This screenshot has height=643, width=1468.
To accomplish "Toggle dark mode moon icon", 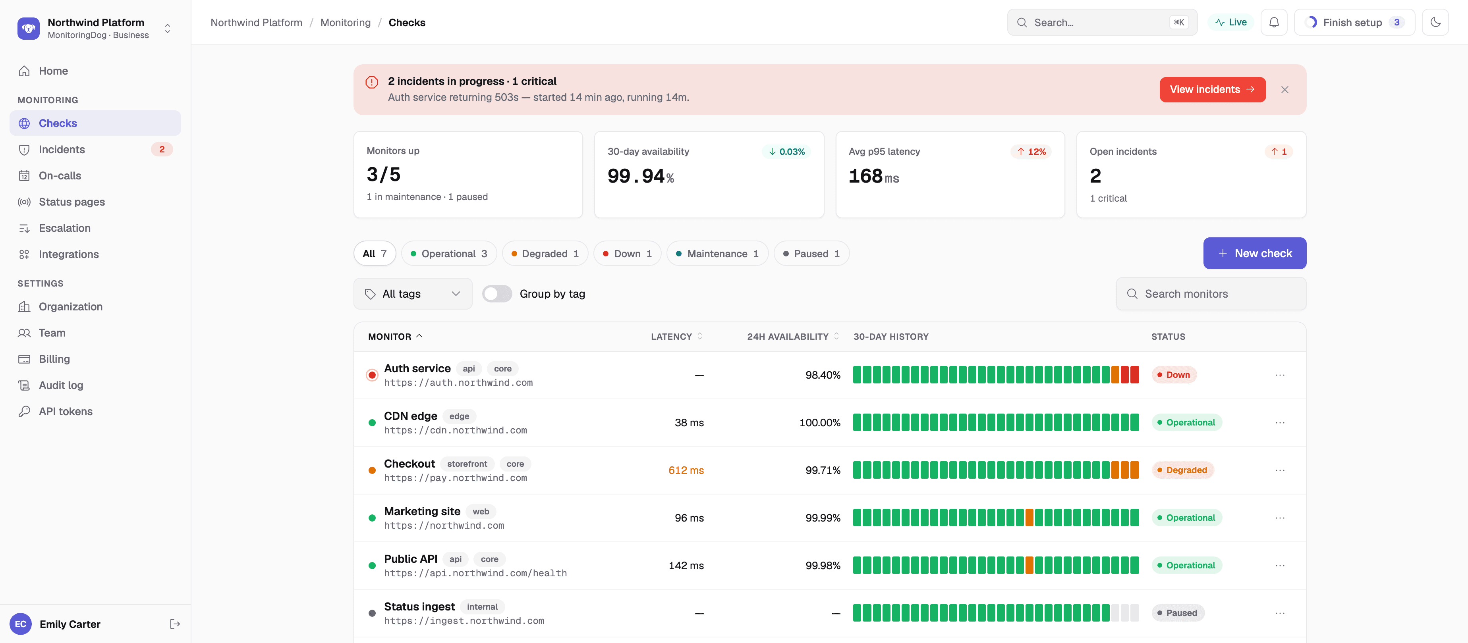I will click(1435, 22).
